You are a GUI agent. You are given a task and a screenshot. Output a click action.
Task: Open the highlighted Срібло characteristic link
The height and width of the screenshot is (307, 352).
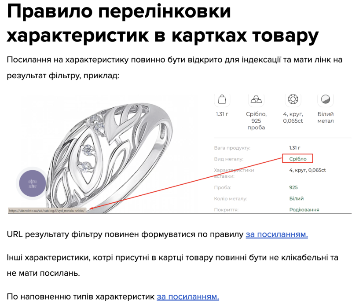[297, 158]
